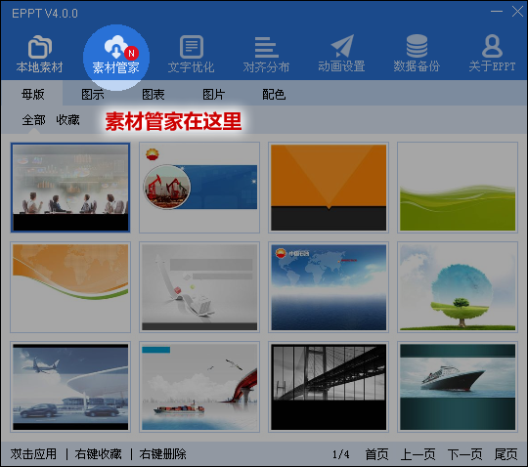Switch to the 图示 tab
528x467 pixels.
93,94
